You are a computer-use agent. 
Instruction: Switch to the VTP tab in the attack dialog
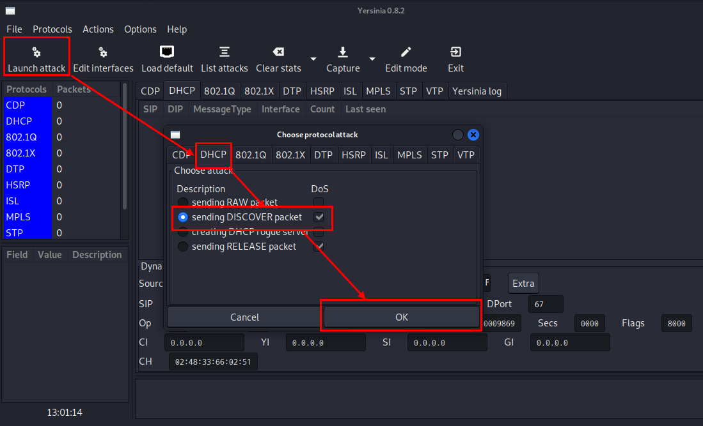click(466, 155)
